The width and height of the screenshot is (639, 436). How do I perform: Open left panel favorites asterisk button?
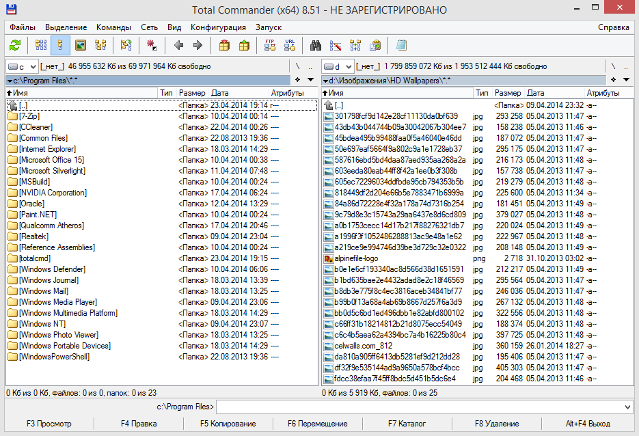click(297, 80)
